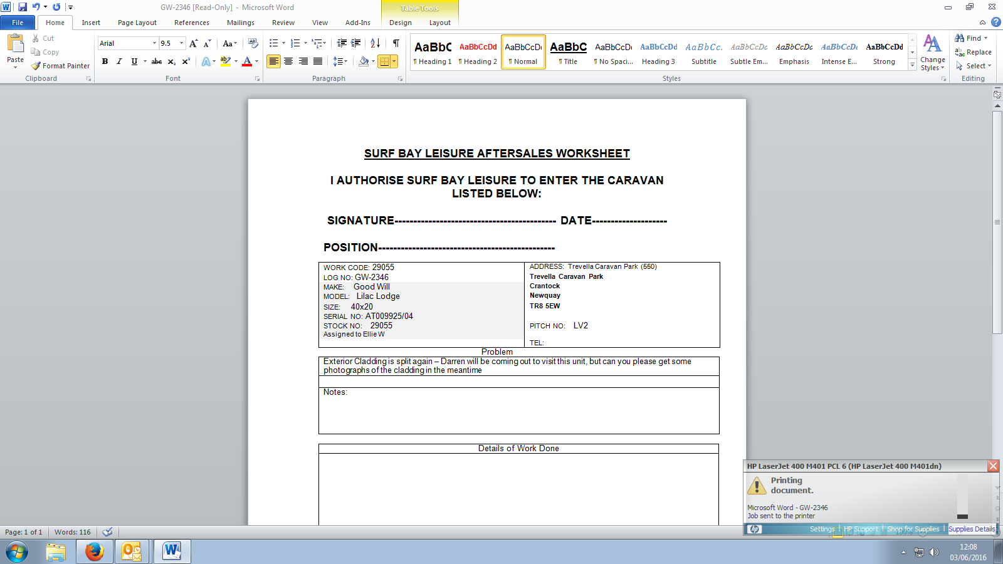Click the Repeat icon in Quick Access toolbar

[x=56, y=7]
